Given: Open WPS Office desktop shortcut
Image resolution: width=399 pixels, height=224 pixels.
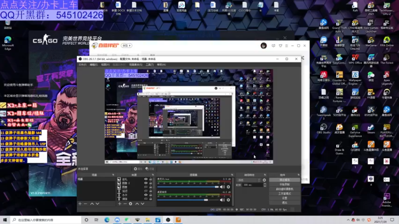Looking at the screenshot, I should click(355, 59).
